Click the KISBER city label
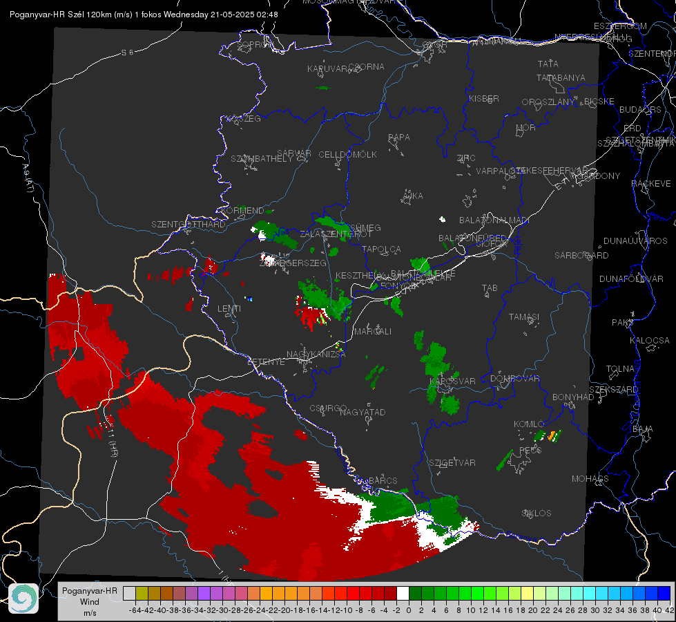This screenshot has height=622, width=676. pyautogui.click(x=484, y=98)
